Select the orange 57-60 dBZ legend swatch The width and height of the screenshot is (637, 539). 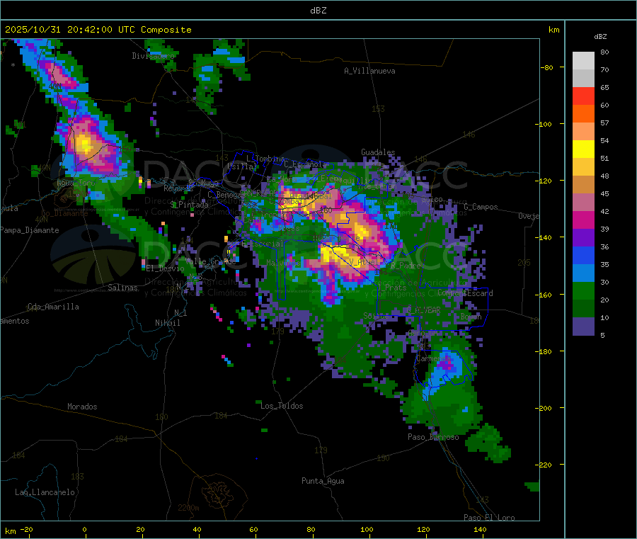(583, 114)
